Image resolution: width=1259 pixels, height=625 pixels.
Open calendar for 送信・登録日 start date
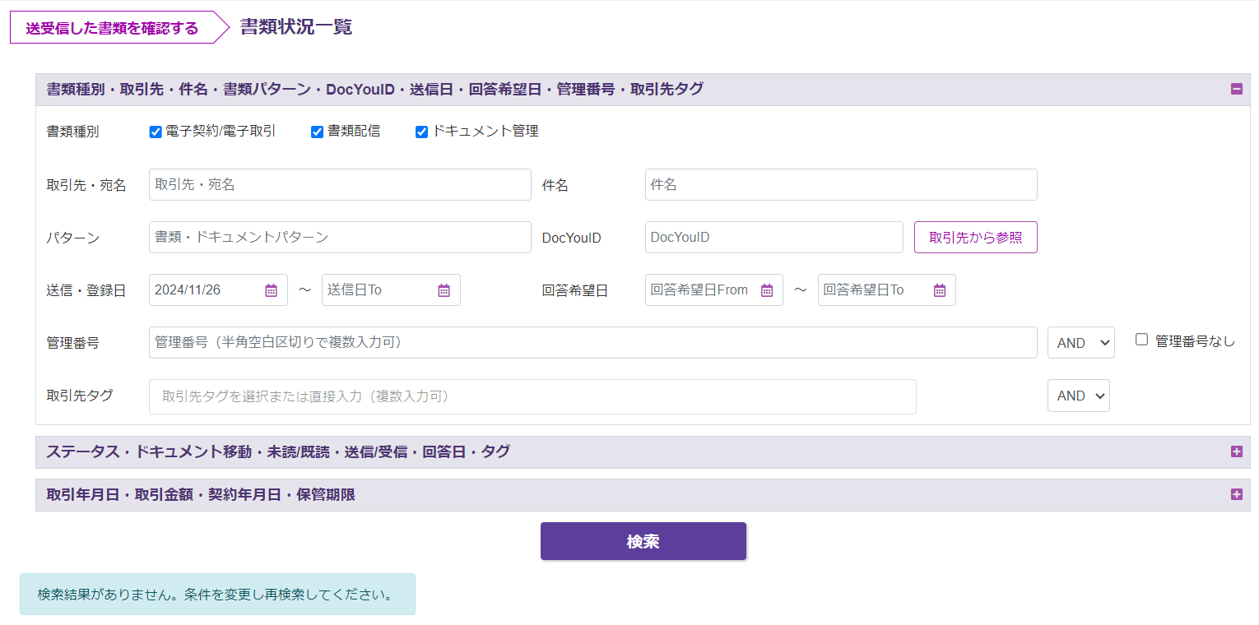[x=272, y=290]
